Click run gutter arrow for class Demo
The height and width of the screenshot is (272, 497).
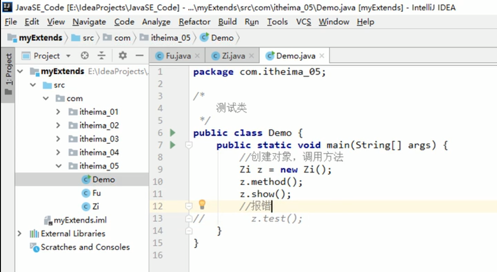[x=173, y=133]
